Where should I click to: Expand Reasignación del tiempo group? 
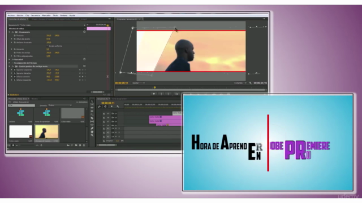pyautogui.click(x=9, y=63)
